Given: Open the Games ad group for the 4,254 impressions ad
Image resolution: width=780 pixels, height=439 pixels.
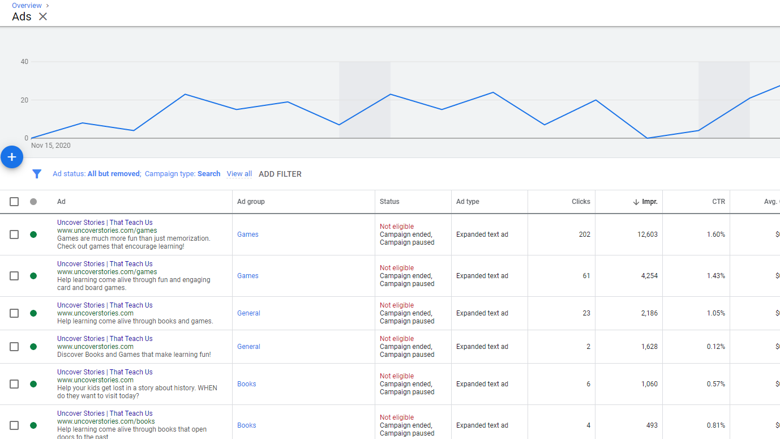Looking at the screenshot, I should coord(248,276).
